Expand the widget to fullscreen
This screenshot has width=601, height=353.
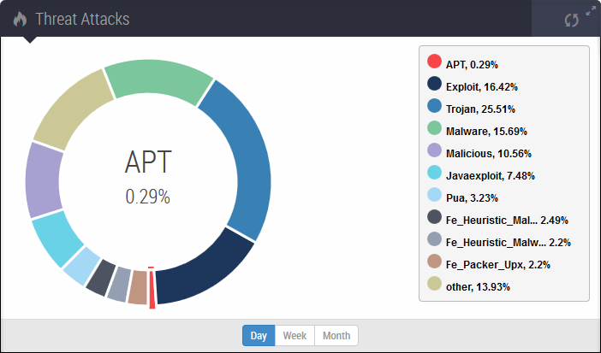[591, 11]
